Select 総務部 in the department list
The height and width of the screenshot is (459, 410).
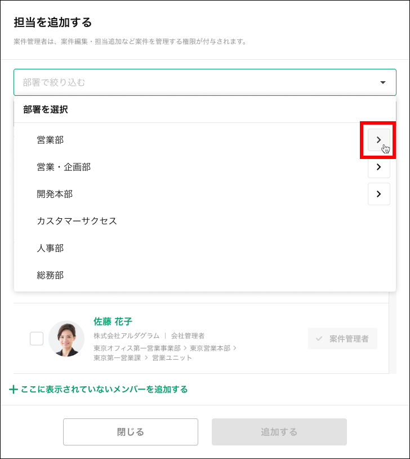point(50,275)
